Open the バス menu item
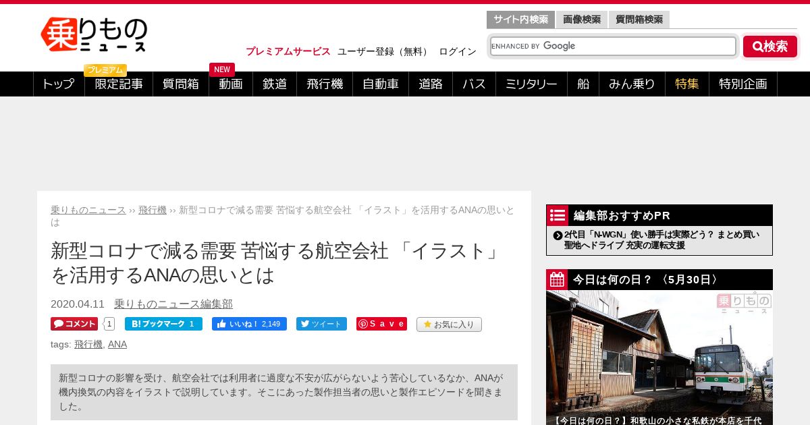This screenshot has width=810, height=425. coord(475,84)
